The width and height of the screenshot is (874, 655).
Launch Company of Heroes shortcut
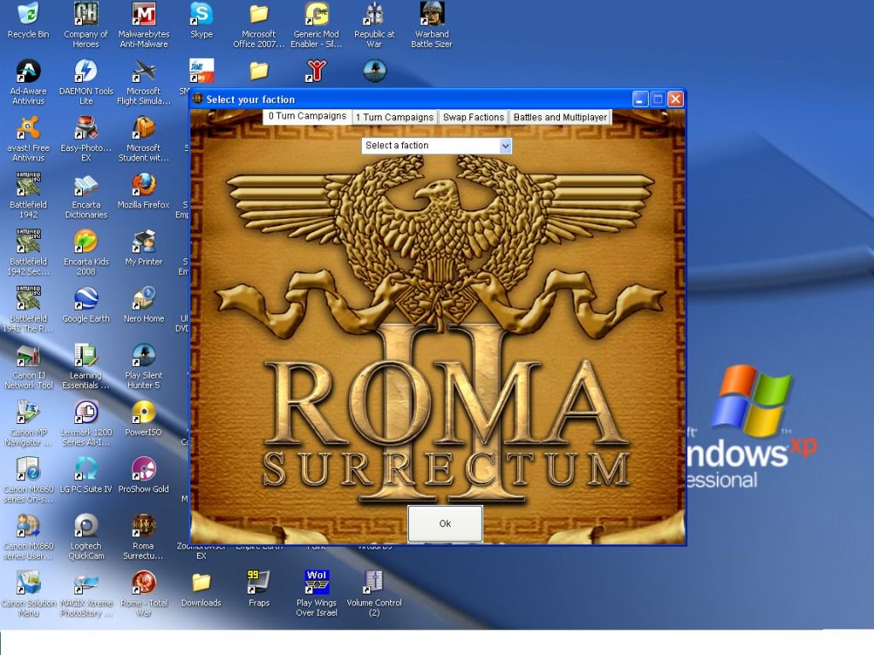point(86,15)
